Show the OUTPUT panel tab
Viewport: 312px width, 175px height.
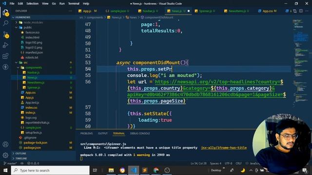click(x=103, y=134)
